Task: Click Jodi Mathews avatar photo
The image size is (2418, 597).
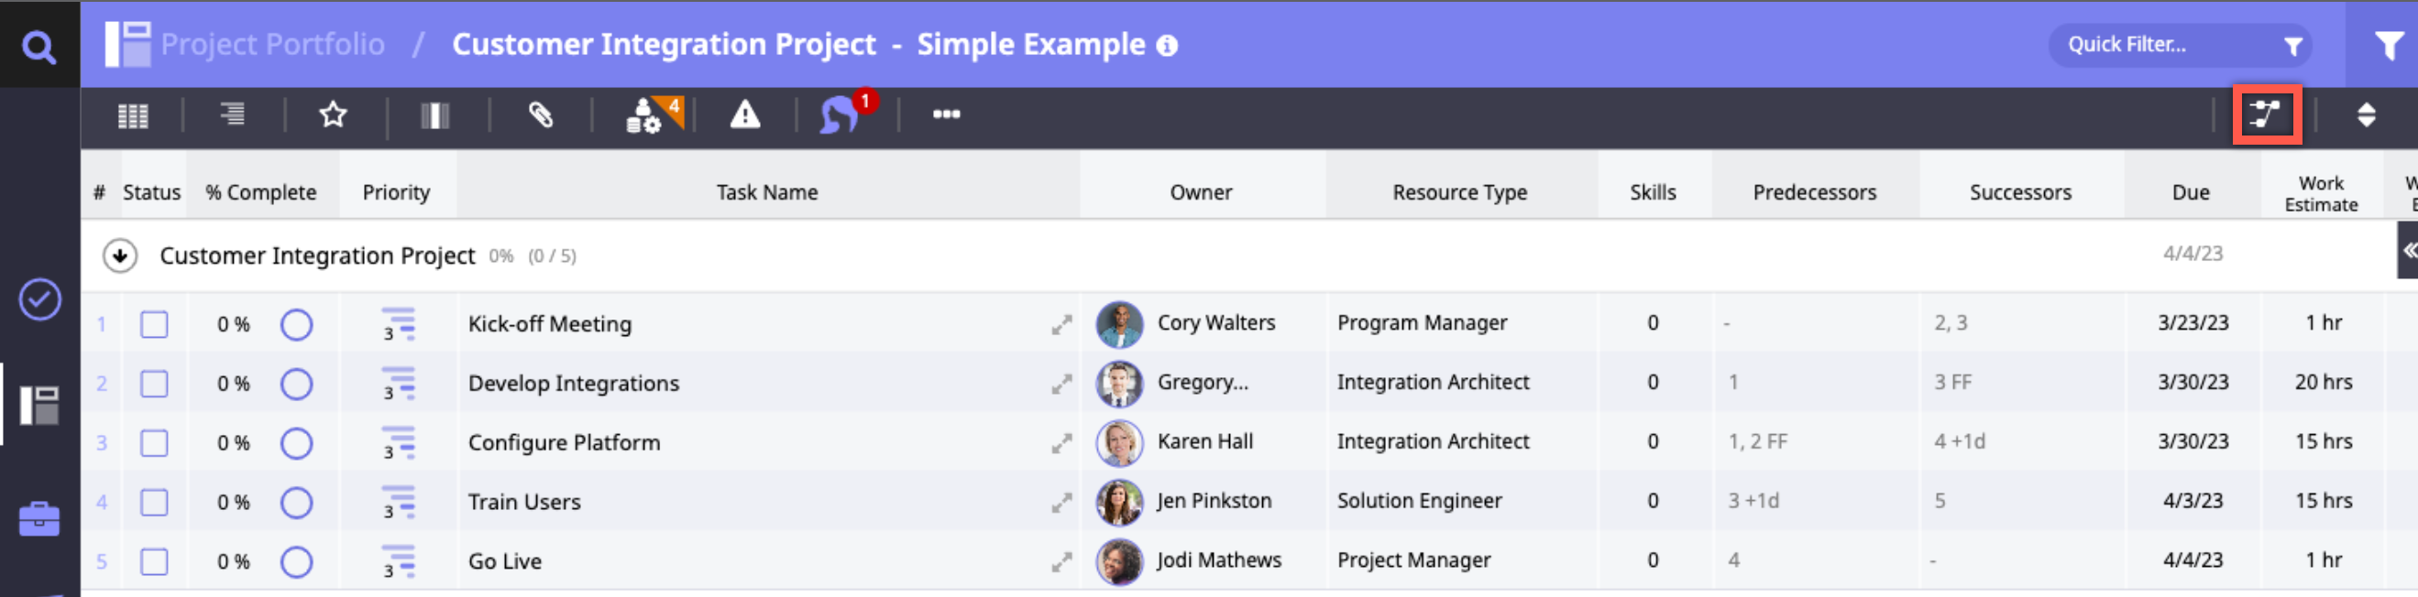Action: (x=1119, y=561)
